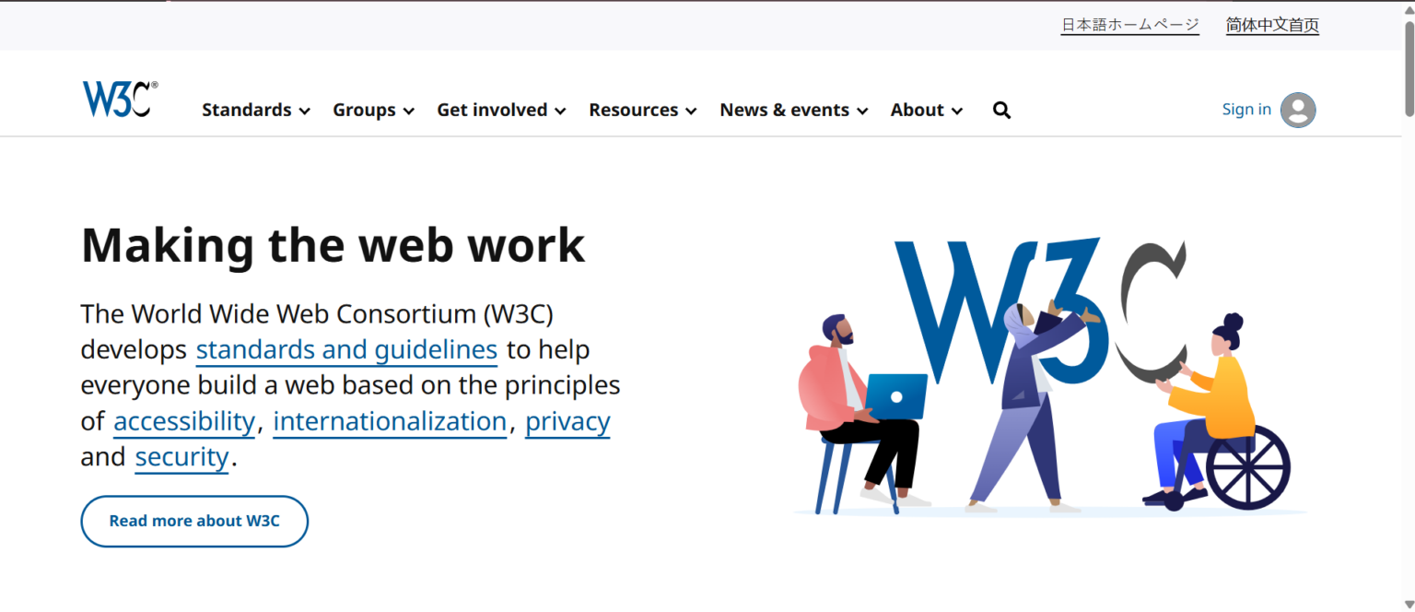Open the About navigation dropdown
The width and height of the screenshot is (1415, 612).
point(917,110)
